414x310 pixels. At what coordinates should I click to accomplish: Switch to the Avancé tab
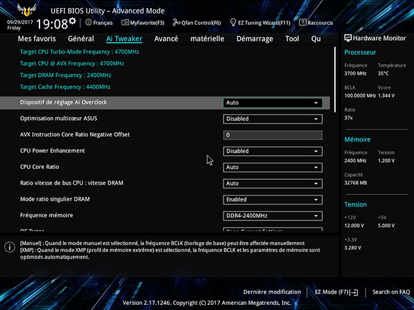[x=166, y=38]
